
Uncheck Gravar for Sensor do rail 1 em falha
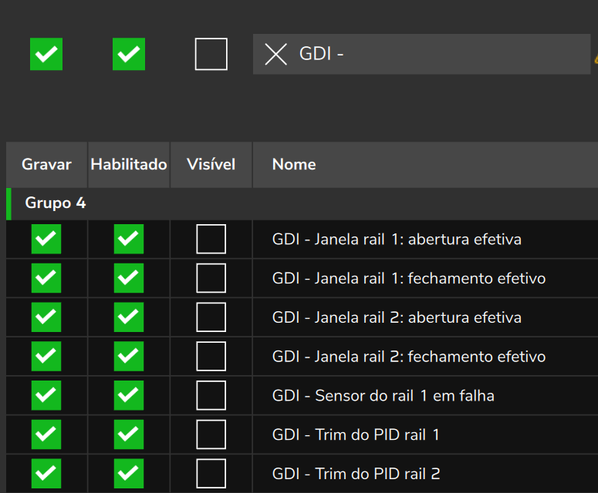click(46, 395)
